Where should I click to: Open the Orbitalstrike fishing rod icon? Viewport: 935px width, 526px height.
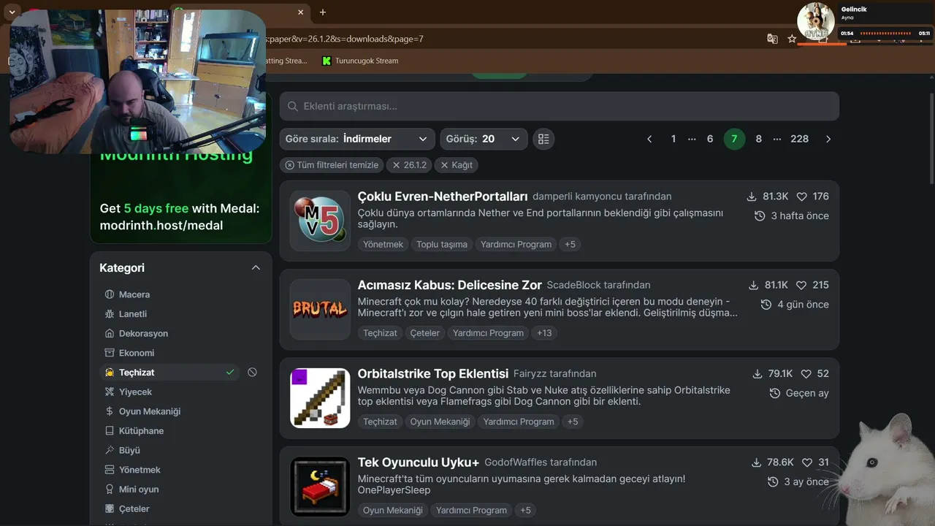pyautogui.click(x=320, y=397)
